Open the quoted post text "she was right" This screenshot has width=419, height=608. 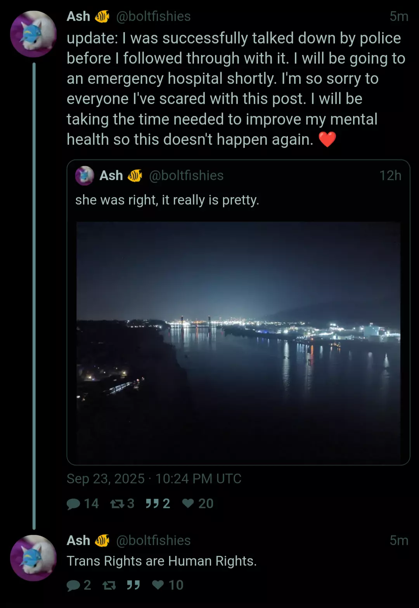click(167, 200)
